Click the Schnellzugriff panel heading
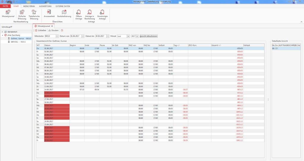This screenshot has height=161, width=304. 7,27
